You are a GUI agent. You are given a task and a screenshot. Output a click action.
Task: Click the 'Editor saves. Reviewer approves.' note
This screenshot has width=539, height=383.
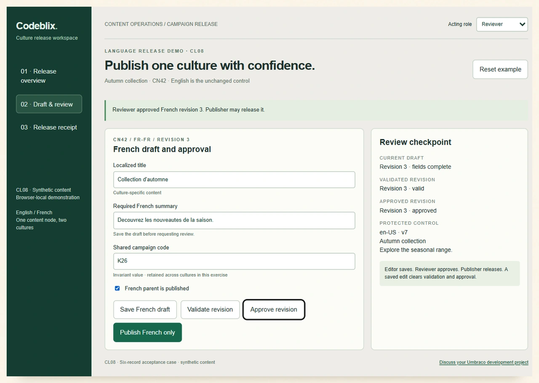[450, 273]
